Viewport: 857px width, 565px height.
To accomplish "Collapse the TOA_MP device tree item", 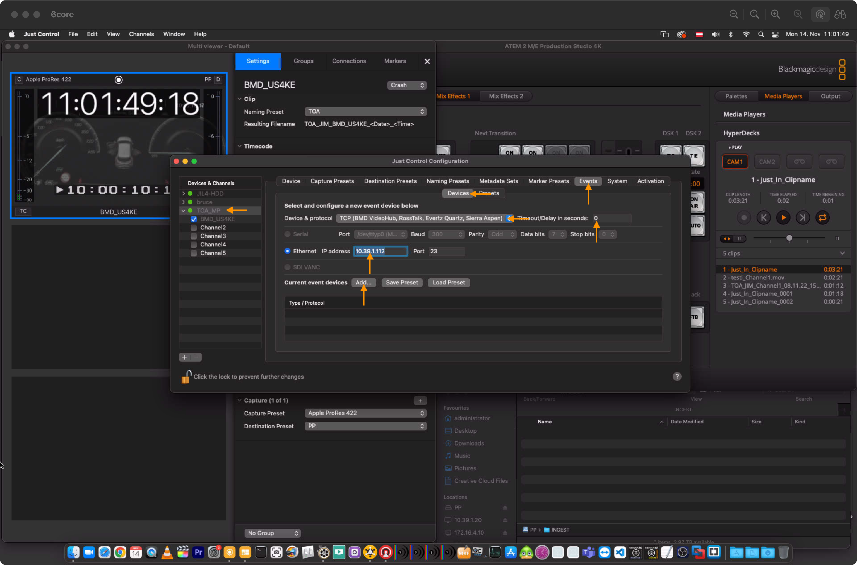I will click(x=183, y=210).
